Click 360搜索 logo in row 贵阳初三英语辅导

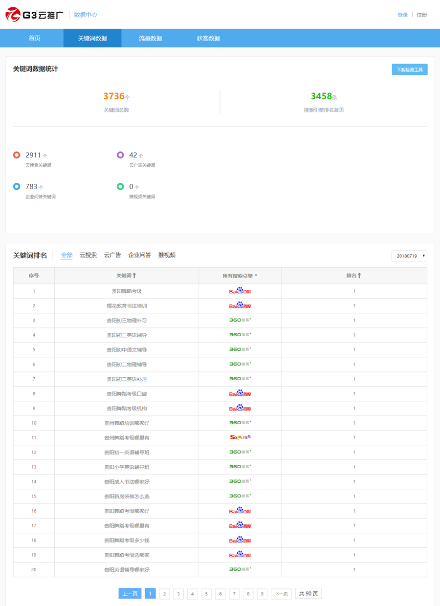[240, 335]
